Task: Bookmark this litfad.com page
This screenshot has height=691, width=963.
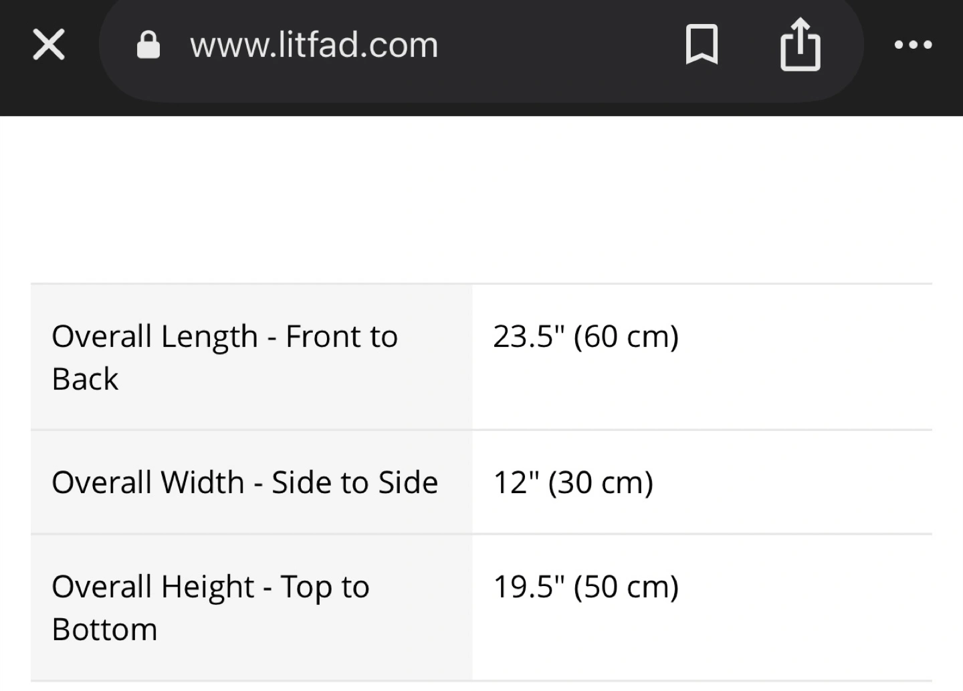Action: tap(702, 45)
